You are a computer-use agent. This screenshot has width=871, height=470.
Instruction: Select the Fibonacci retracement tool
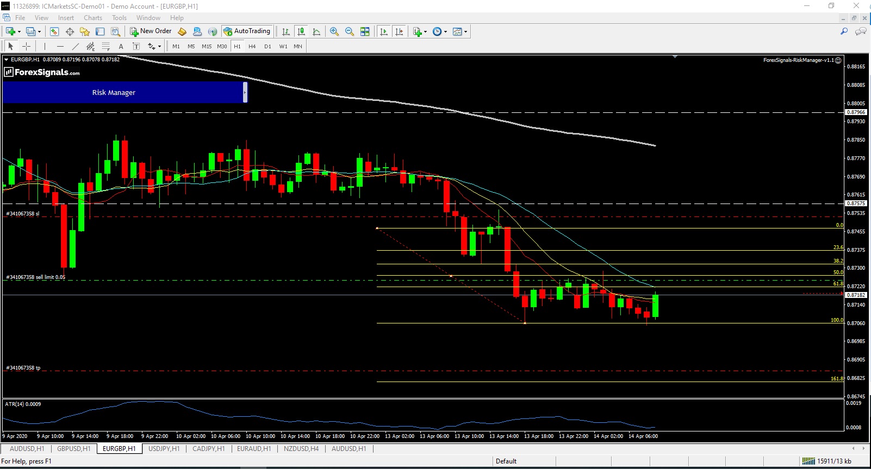pyautogui.click(x=105, y=46)
